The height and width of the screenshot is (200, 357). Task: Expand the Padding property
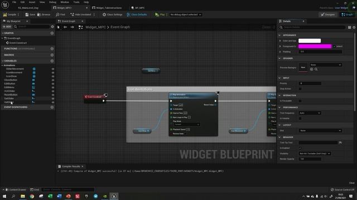click(280, 52)
